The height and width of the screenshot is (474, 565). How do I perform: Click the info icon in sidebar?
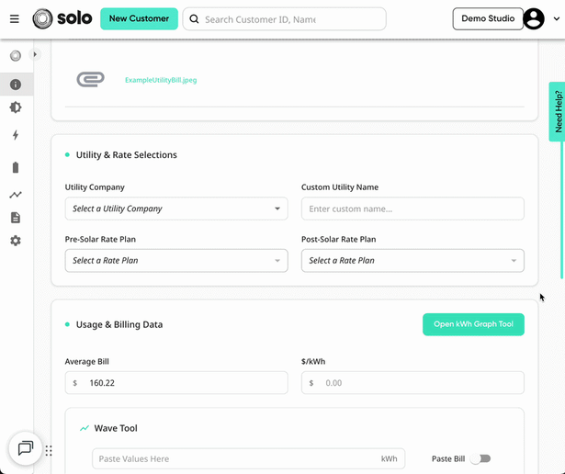(16, 85)
